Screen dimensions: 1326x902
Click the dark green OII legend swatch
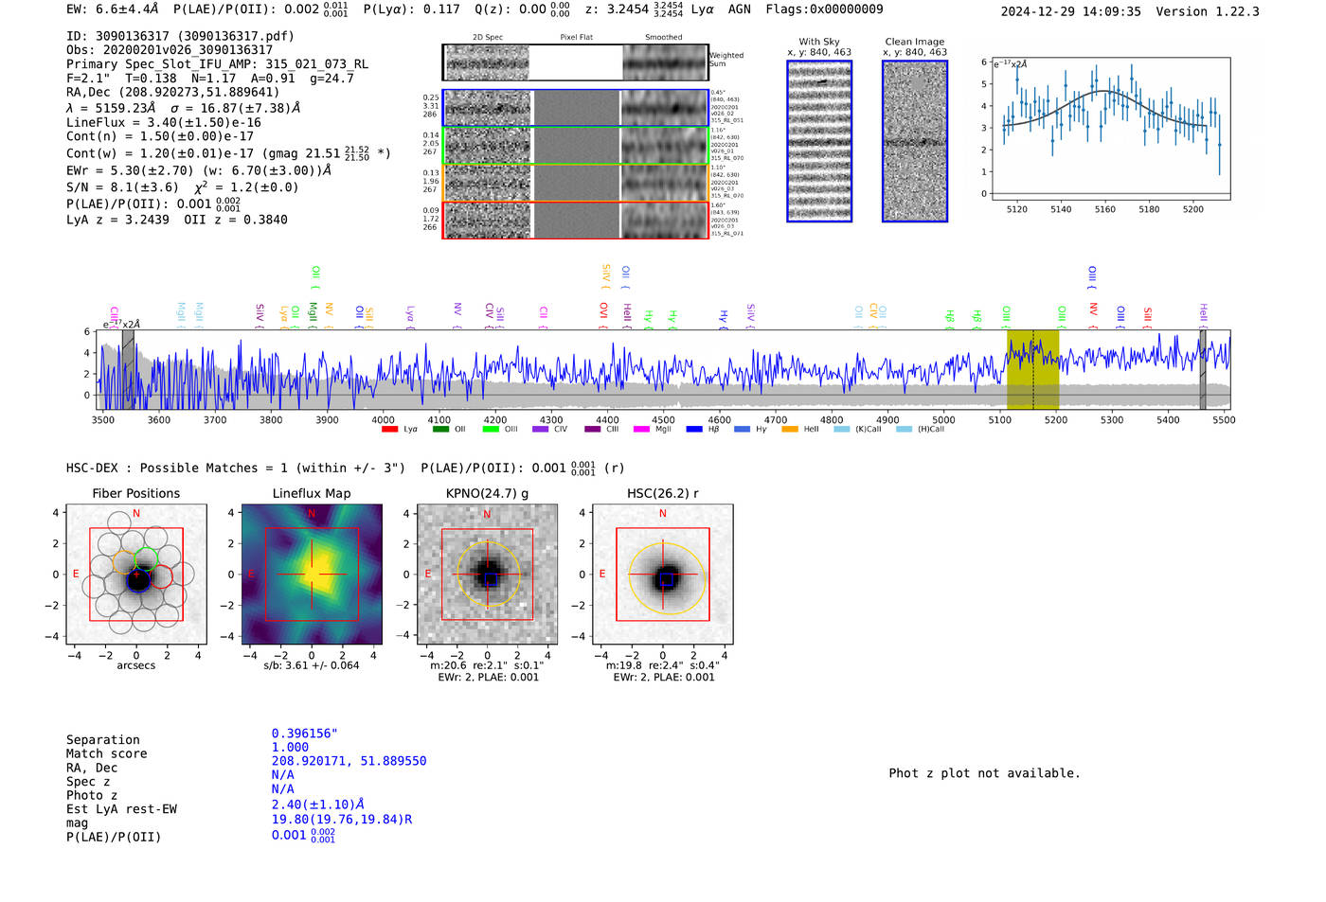(x=440, y=430)
